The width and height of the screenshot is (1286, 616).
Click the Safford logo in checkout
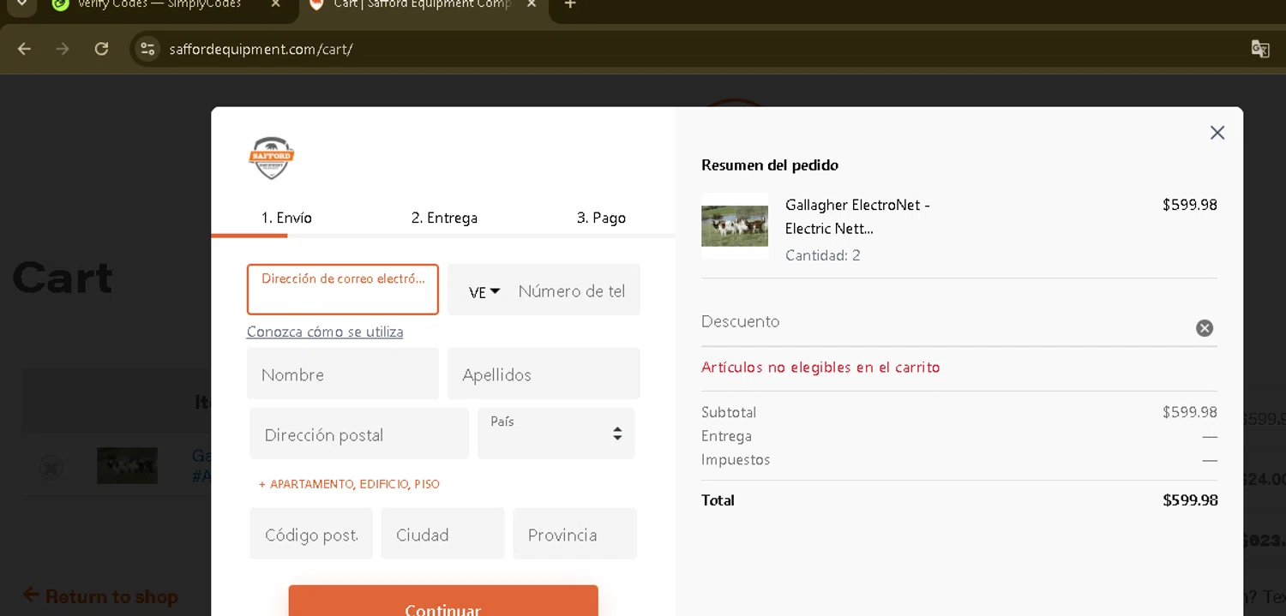[271, 158]
